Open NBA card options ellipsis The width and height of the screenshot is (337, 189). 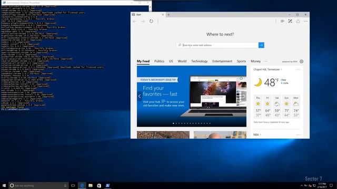299,135
